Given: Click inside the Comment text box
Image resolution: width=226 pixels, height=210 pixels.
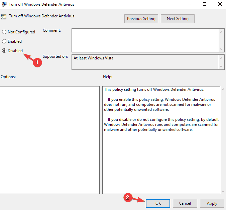Looking at the screenshot, I should pos(145,40).
